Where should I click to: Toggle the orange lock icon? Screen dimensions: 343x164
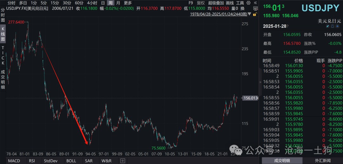(x=255, y=14)
